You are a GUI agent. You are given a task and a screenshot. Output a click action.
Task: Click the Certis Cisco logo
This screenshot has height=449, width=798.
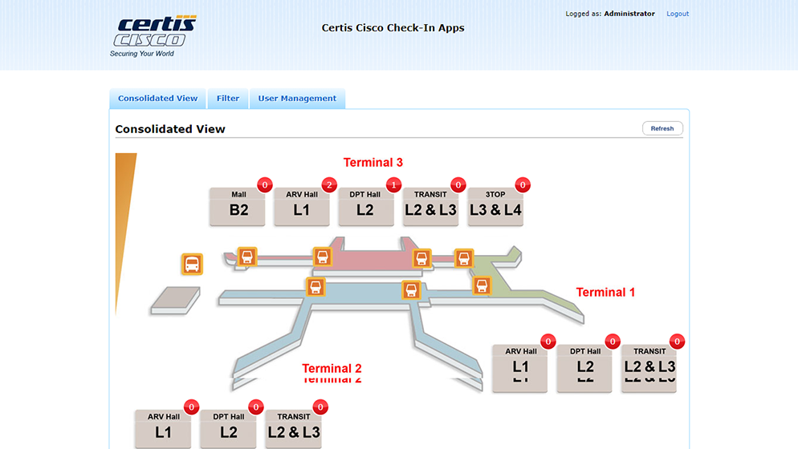(153, 35)
